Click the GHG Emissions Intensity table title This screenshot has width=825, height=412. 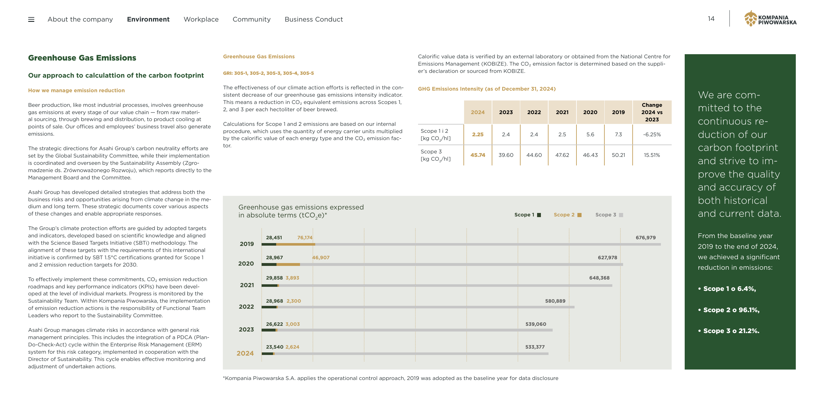pos(487,89)
